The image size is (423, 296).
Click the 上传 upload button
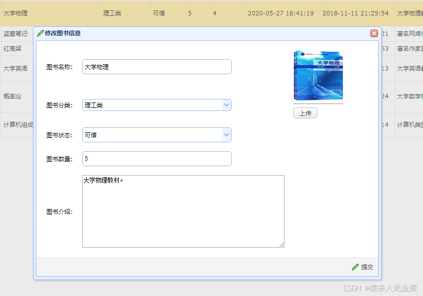tap(305, 113)
